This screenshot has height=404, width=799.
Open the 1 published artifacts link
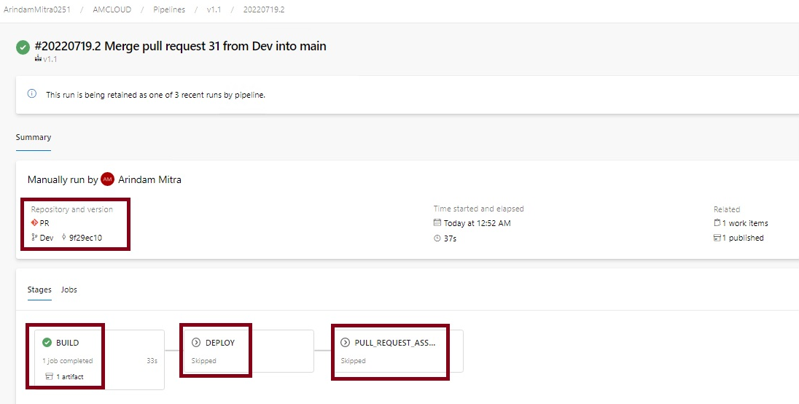[739, 238]
